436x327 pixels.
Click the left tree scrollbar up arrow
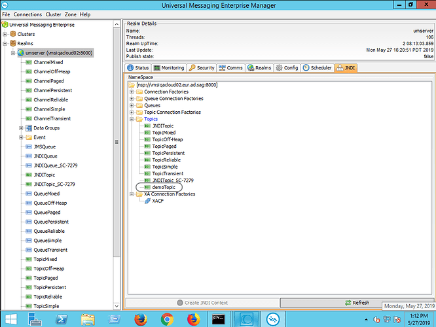point(117,24)
